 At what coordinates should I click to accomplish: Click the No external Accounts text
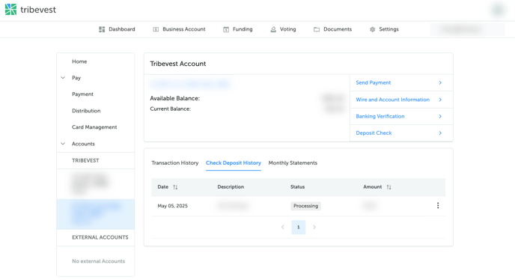tap(99, 261)
